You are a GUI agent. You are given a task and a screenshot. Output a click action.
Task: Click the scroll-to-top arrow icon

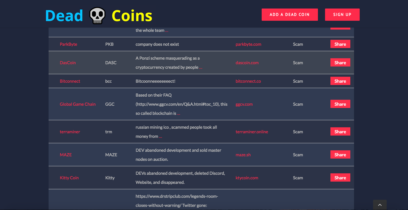pos(380,205)
